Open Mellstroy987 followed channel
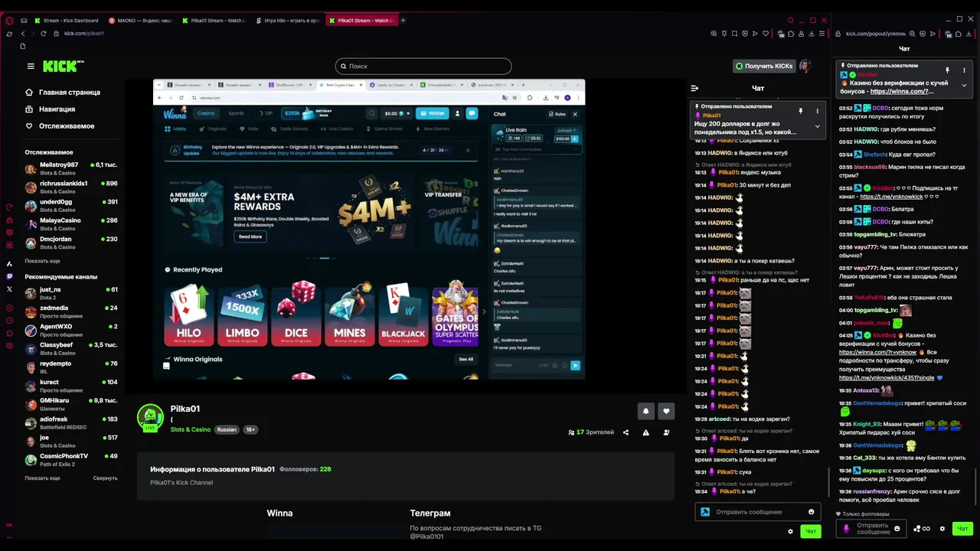Image resolution: width=980 pixels, height=551 pixels. pyautogui.click(x=71, y=169)
